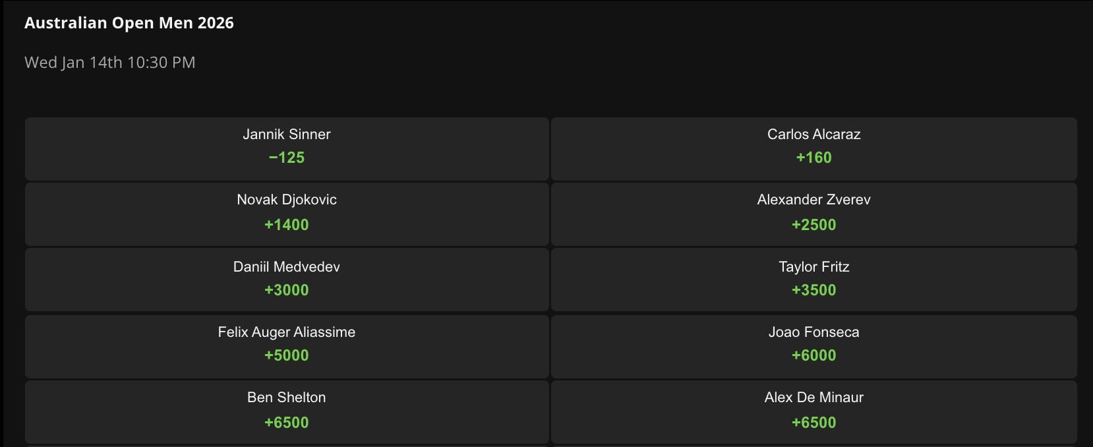
Task: Click the +2500 odds figure
Action: pos(813,225)
